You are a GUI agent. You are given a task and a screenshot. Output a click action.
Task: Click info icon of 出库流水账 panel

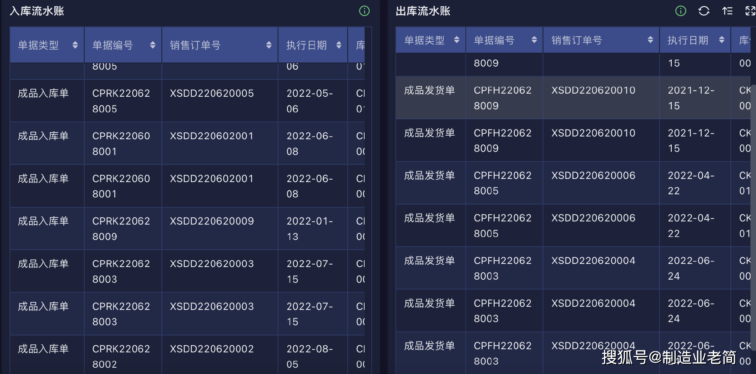(x=681, y=11)
